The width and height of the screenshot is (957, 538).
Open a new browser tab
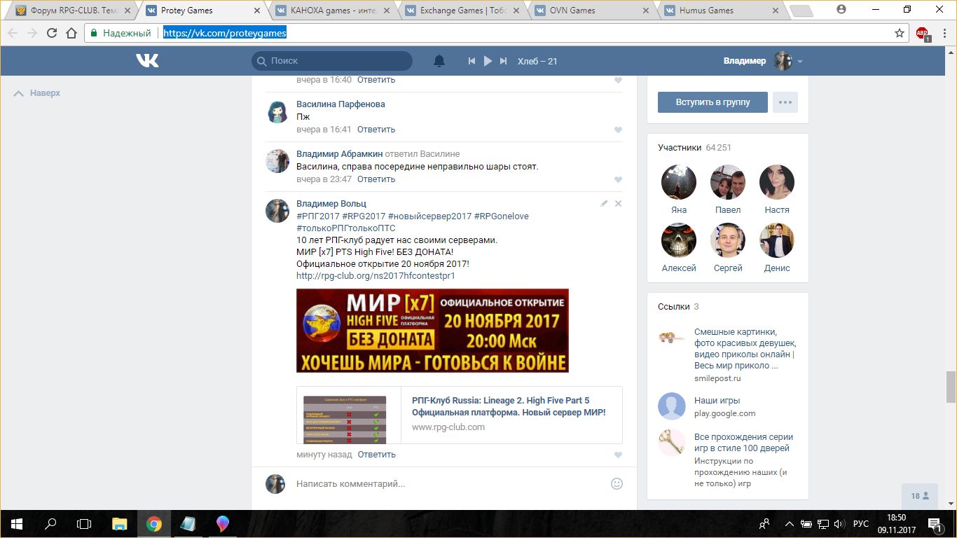coord(801,11)
